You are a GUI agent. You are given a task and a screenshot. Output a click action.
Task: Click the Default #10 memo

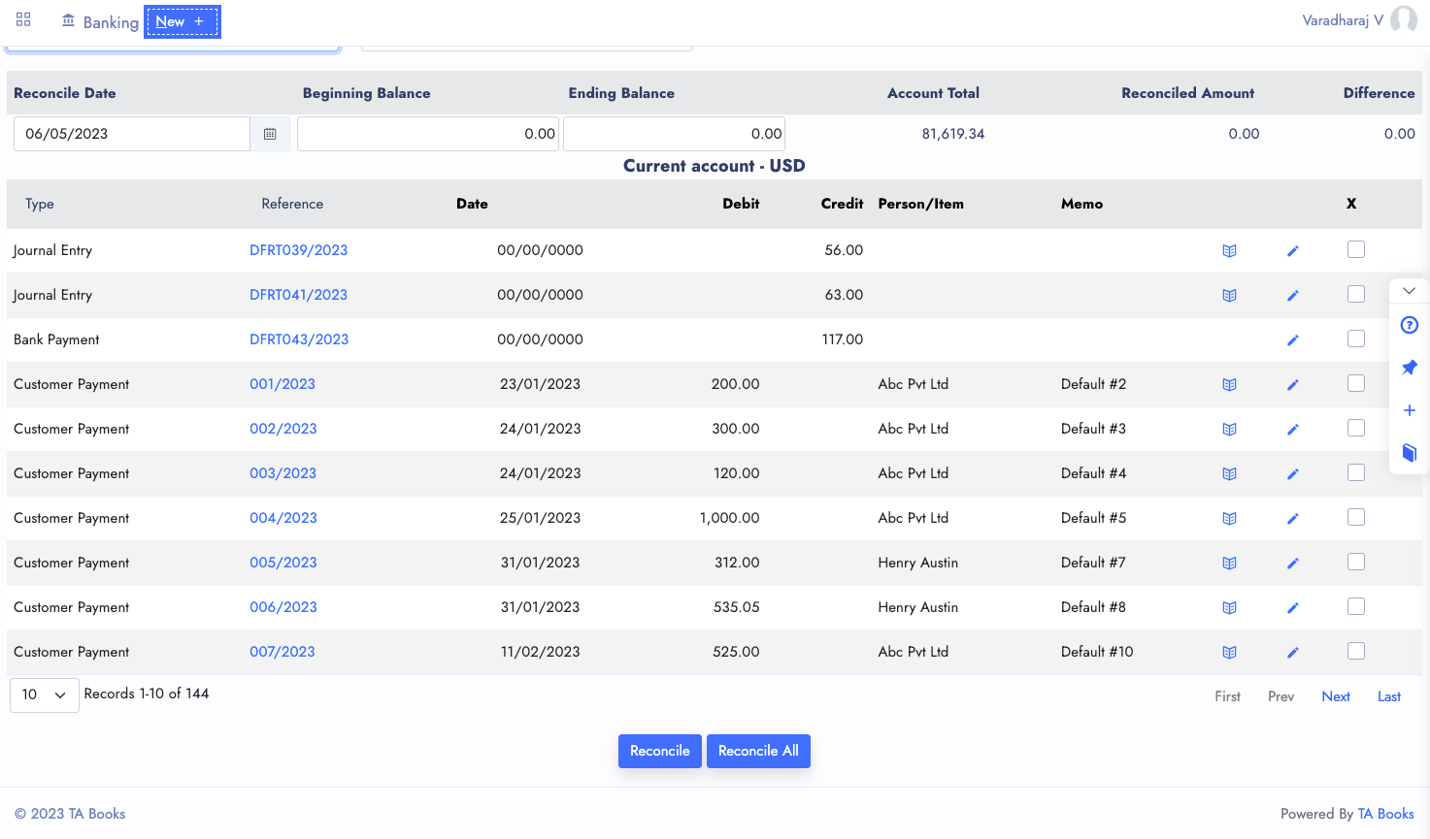click(x=1097, y=652)
